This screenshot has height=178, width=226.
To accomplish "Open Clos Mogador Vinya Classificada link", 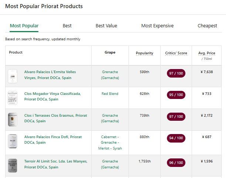I will coord(52,96).
